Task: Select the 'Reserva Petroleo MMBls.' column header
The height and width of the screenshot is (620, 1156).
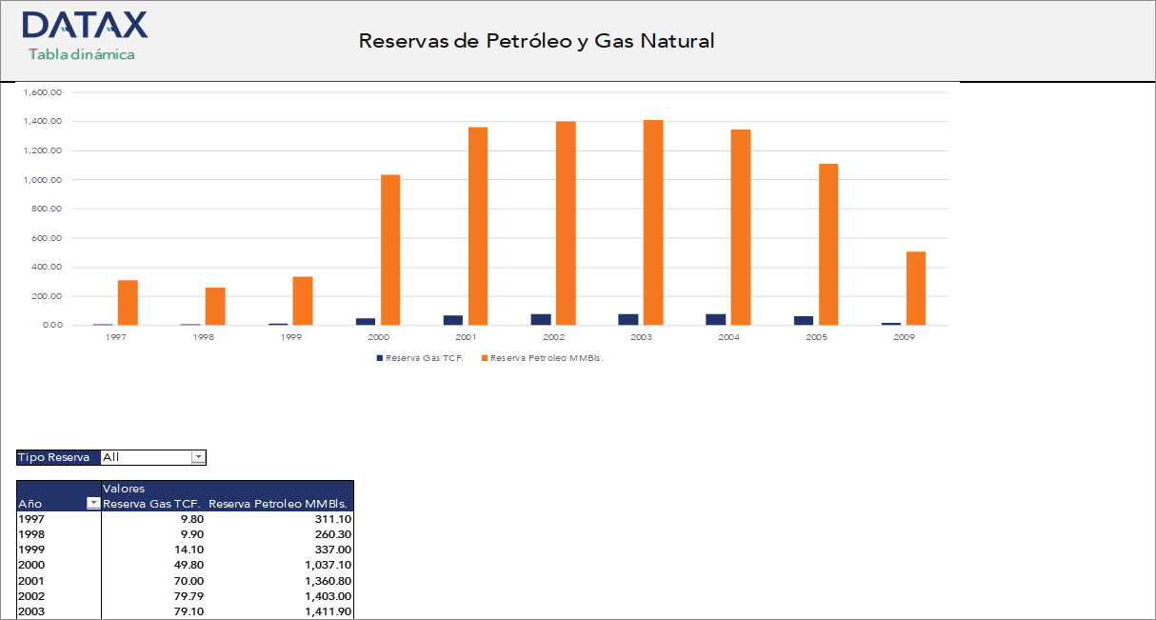Action: [x=281, y=502]
